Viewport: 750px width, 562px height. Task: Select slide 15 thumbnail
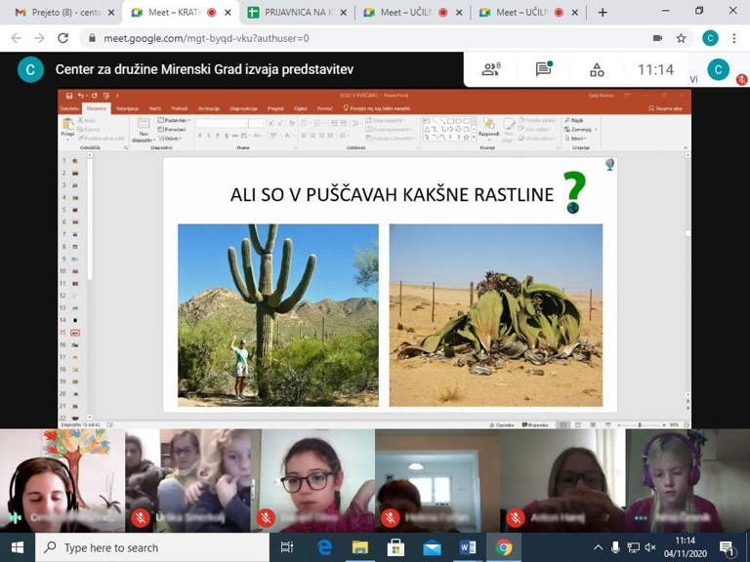(x=75, y=333)
